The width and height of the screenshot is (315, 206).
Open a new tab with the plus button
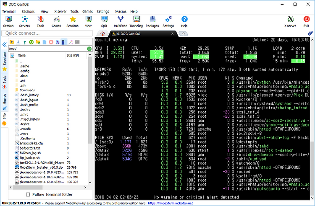[x=183, y=33]
